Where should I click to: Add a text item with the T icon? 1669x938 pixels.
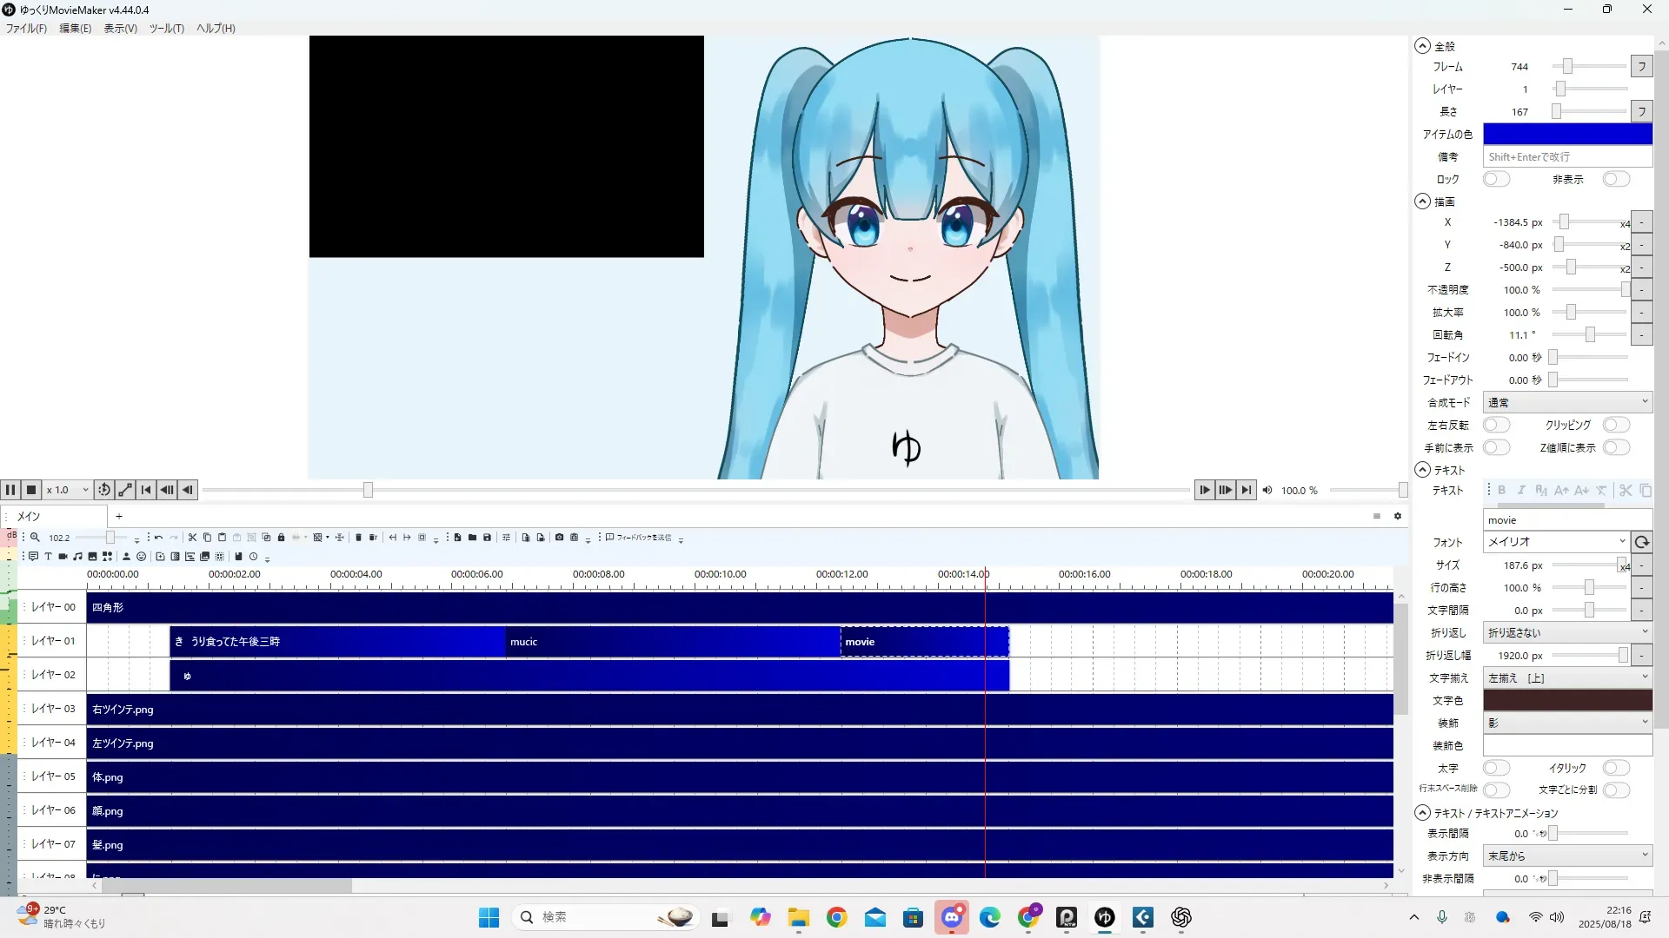click(48, 557)
